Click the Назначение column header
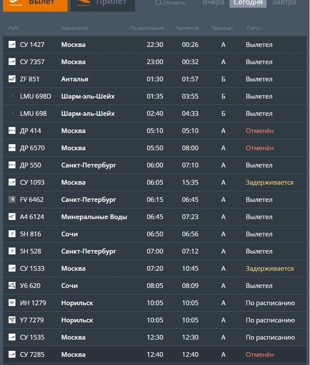The height and width of the screenshot is (365, 310). click(x=74, y=28)
